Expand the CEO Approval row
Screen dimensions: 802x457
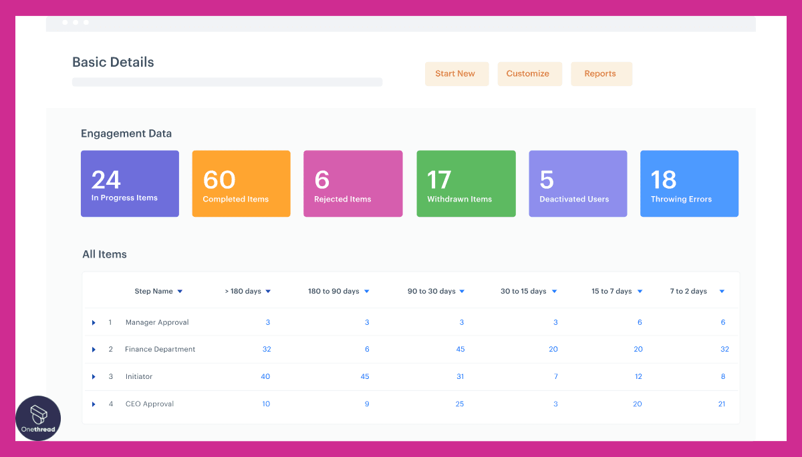tap(94, 404)
